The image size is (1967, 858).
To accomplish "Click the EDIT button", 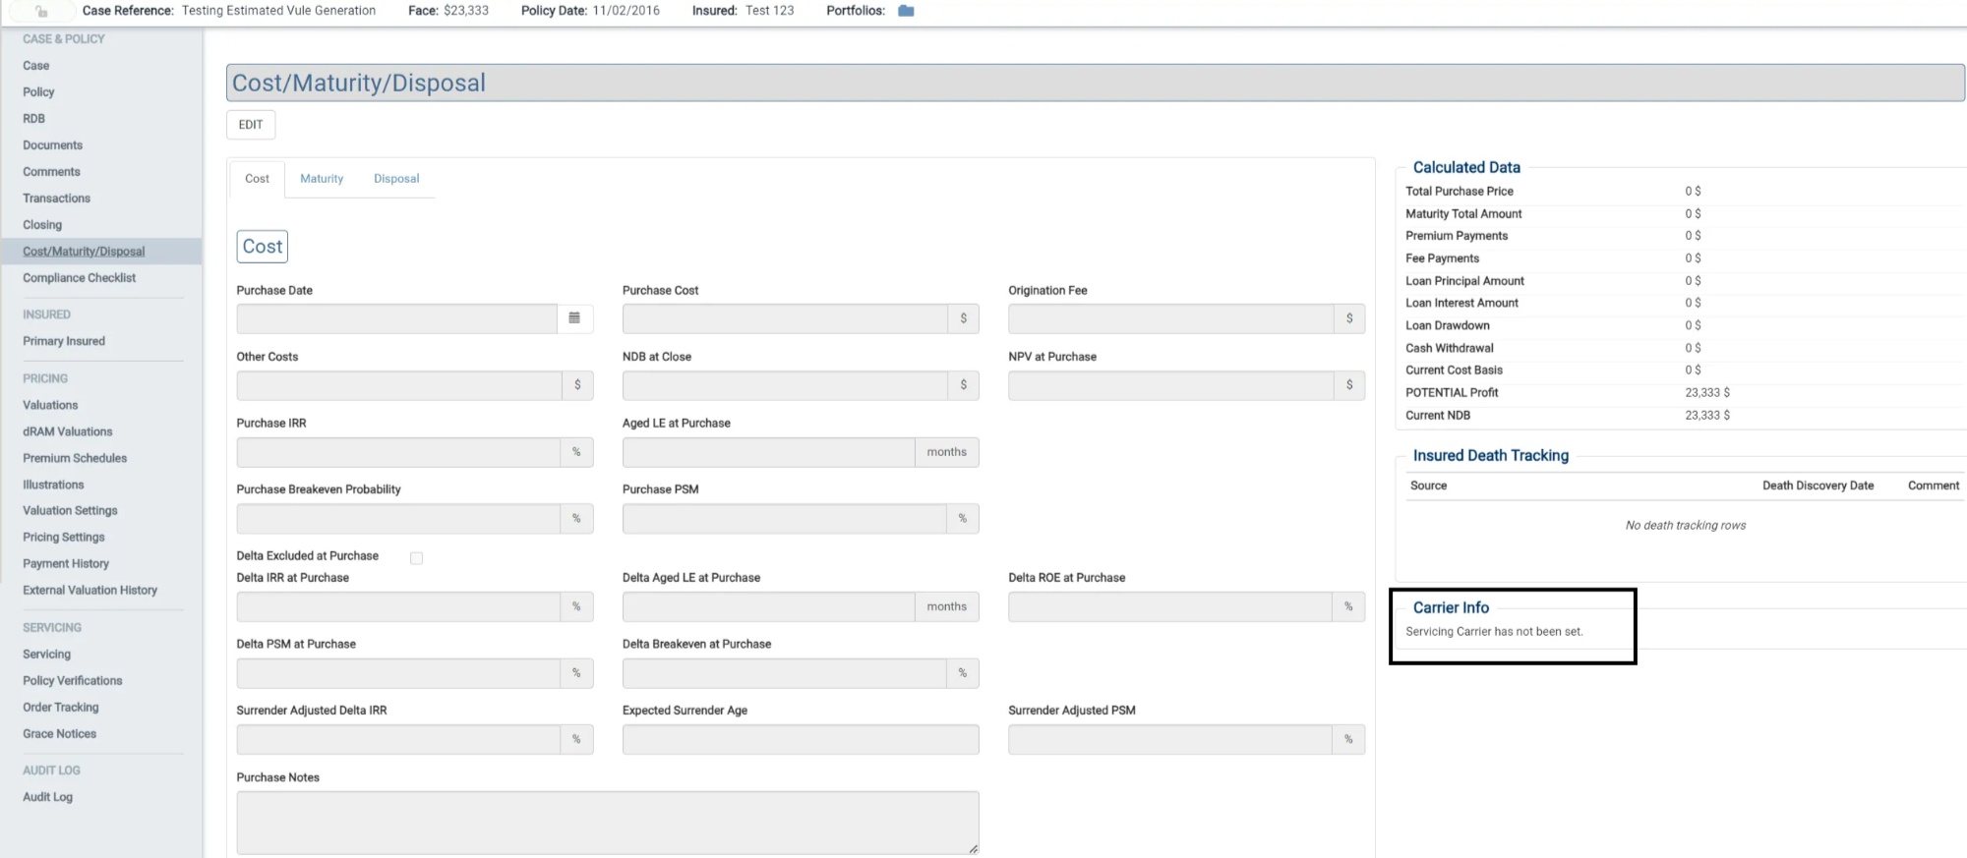I will 251,125.
